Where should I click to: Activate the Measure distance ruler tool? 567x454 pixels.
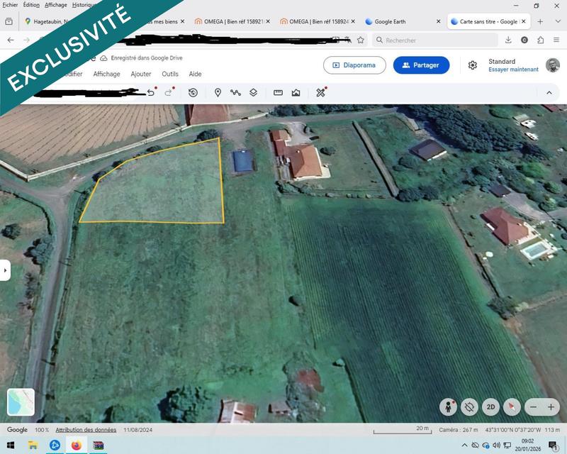[277, 92]
